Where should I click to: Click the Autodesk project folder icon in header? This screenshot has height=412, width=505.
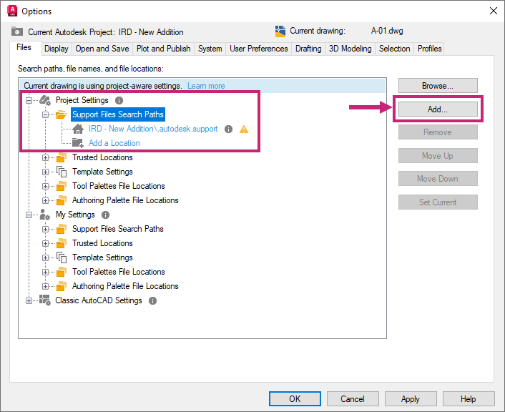pyautogui.click(x=17, y=31)
